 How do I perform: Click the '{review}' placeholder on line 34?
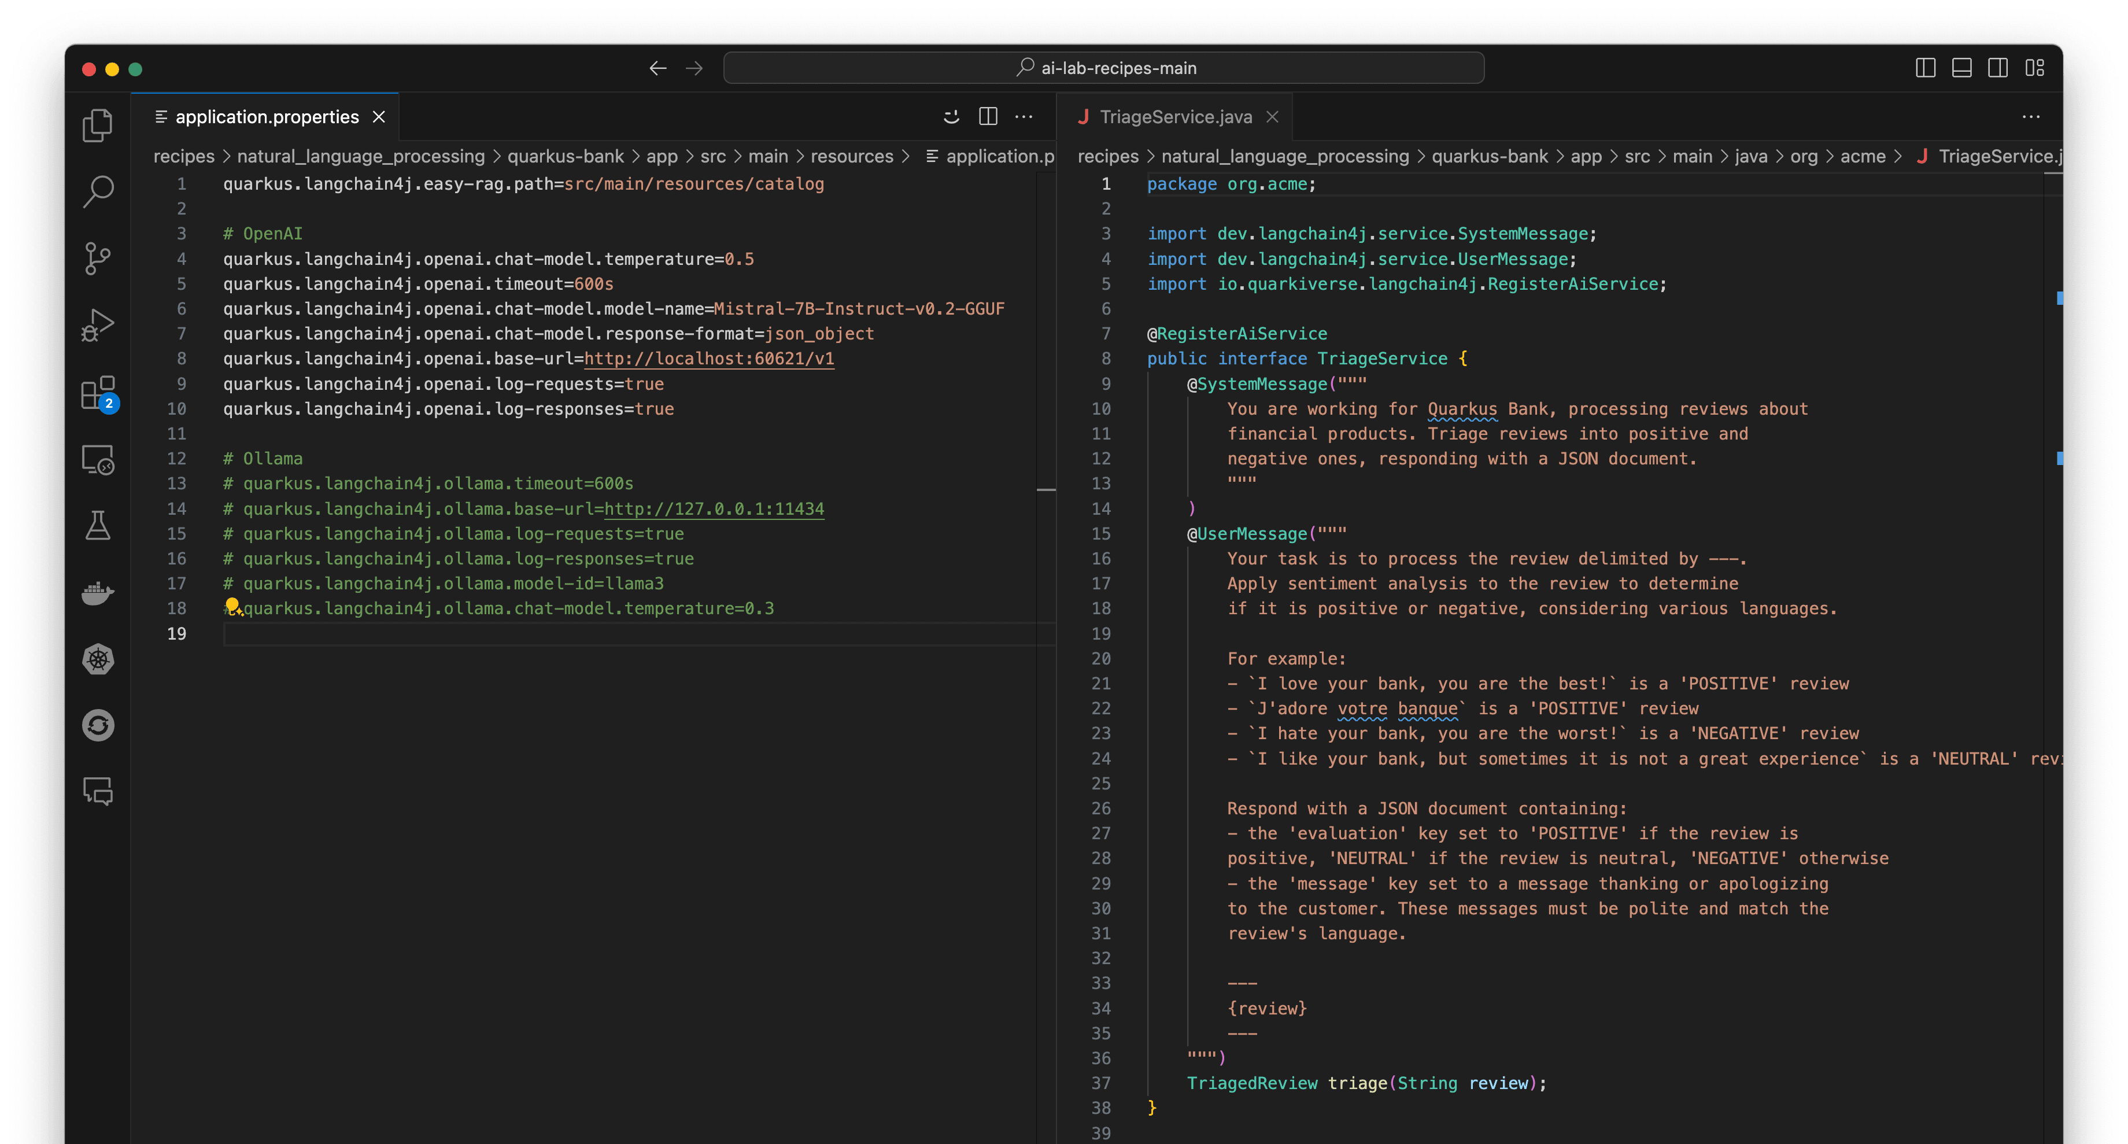pyautogui.click(x=1266, y=1009)
